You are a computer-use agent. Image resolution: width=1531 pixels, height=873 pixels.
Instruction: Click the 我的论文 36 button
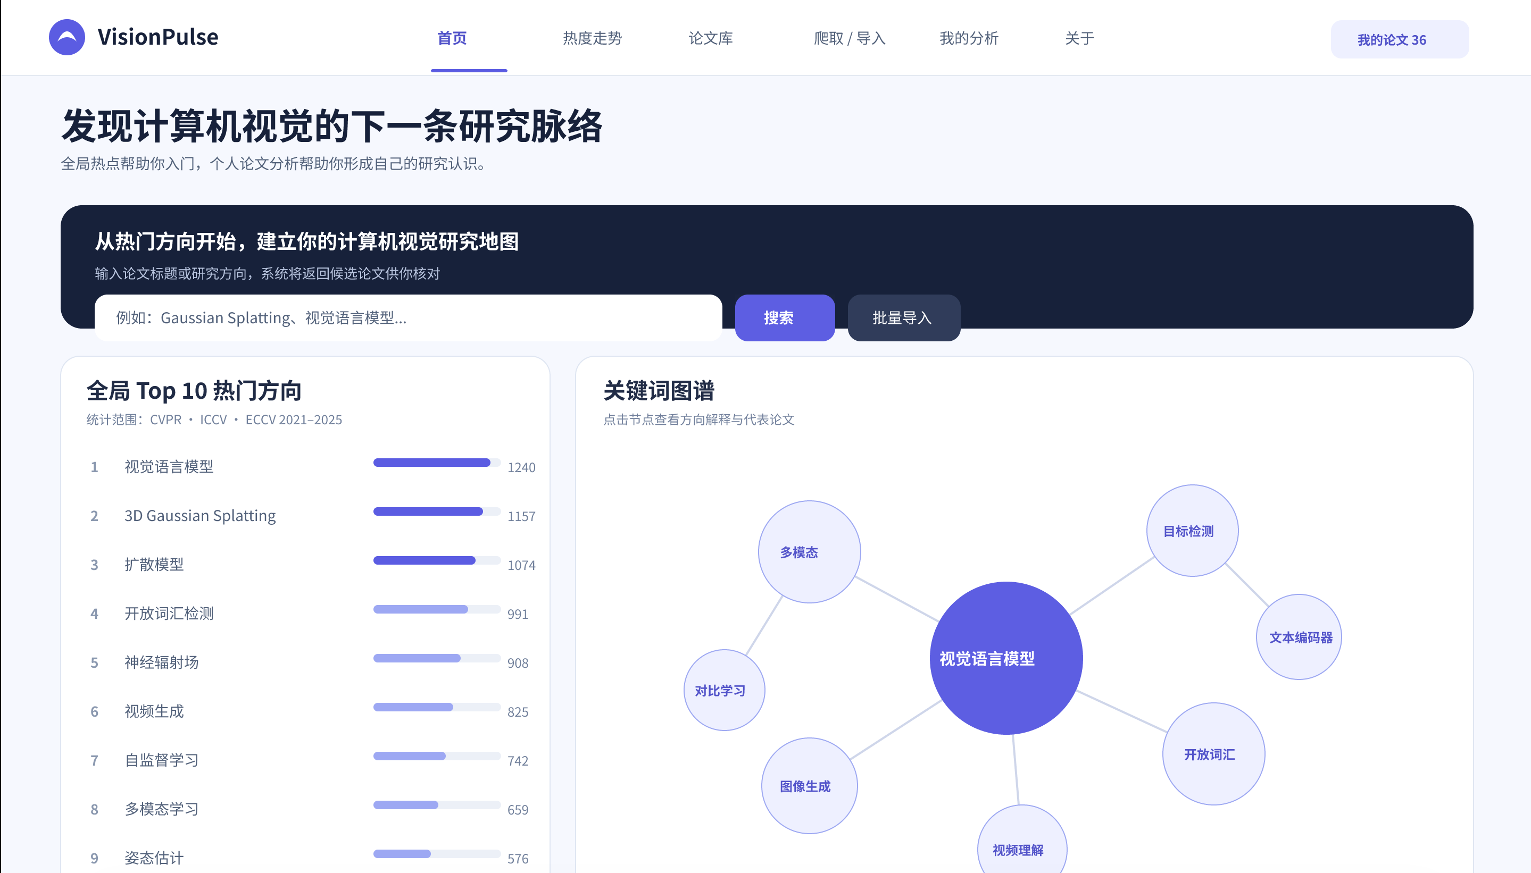[x=1400, y=39]
